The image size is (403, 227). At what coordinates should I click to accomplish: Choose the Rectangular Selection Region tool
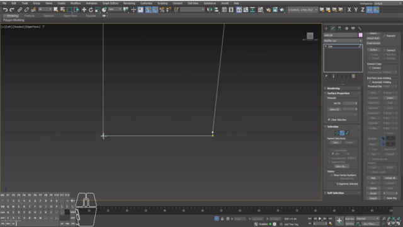[69, 10]
